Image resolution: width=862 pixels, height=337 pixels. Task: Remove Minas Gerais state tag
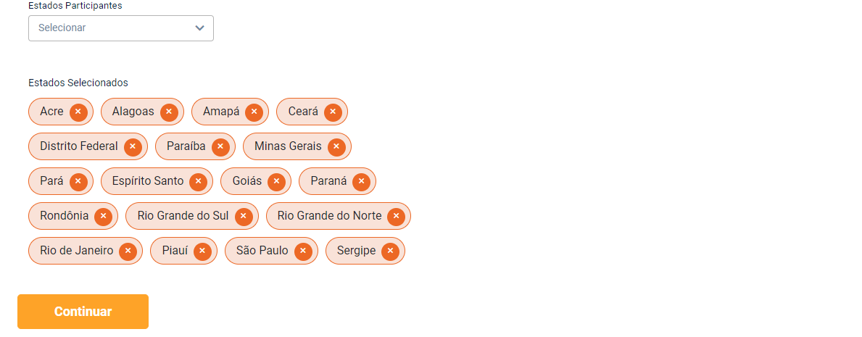coord(336,146)
